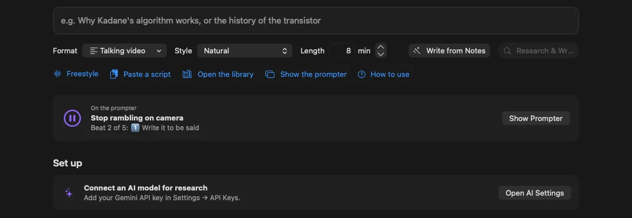Click the Stop rambling on camera title

tap(137, 118)
